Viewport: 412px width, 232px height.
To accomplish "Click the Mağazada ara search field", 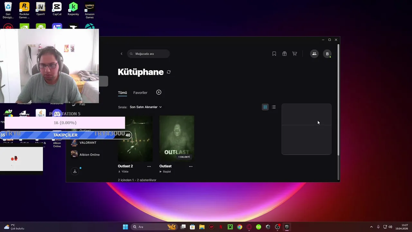I will tap(148, 54).
